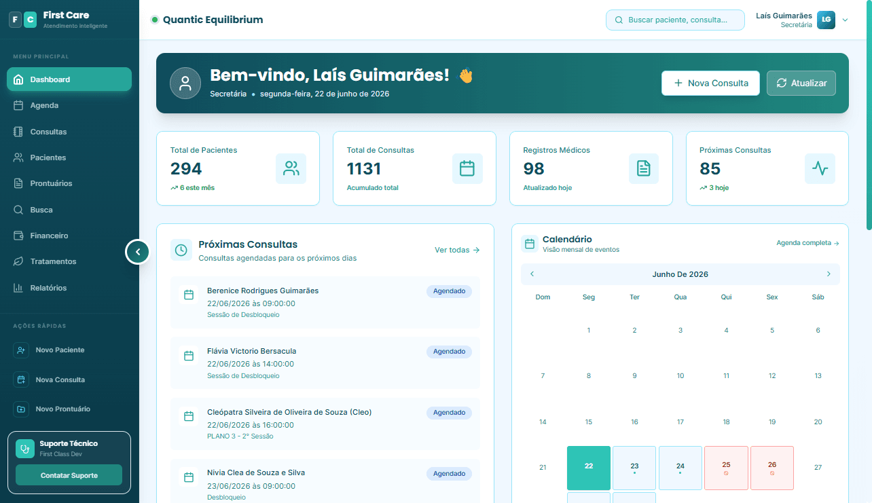Click the Total de Consultas calendar icon
Viewport: 872px width, 503px height.
(x=467, y=168)
